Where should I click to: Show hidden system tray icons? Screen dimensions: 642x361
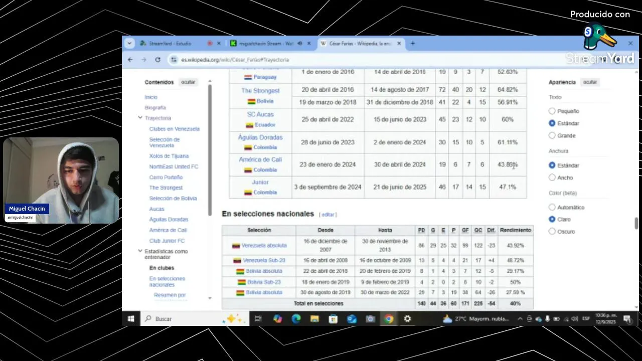click(520, 319)
